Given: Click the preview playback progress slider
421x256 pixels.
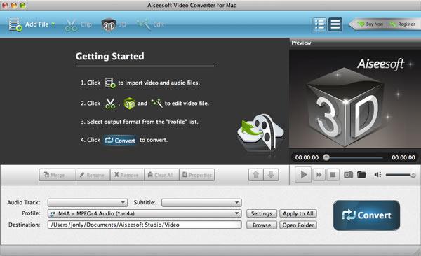Looking at the screenshot, I should 353,157.
